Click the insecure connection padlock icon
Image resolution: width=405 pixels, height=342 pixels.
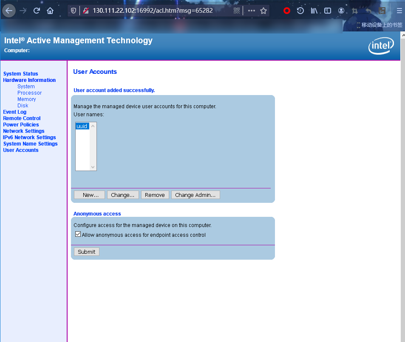point(86,11)
